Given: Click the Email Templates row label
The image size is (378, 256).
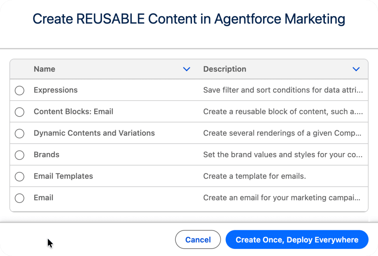Looking at the screenshot, I should point(63,176).
